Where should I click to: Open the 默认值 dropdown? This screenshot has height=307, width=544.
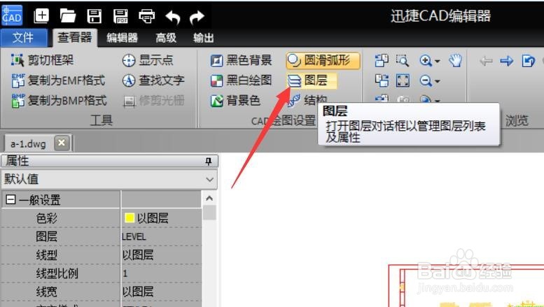click(x=109, y=179)
